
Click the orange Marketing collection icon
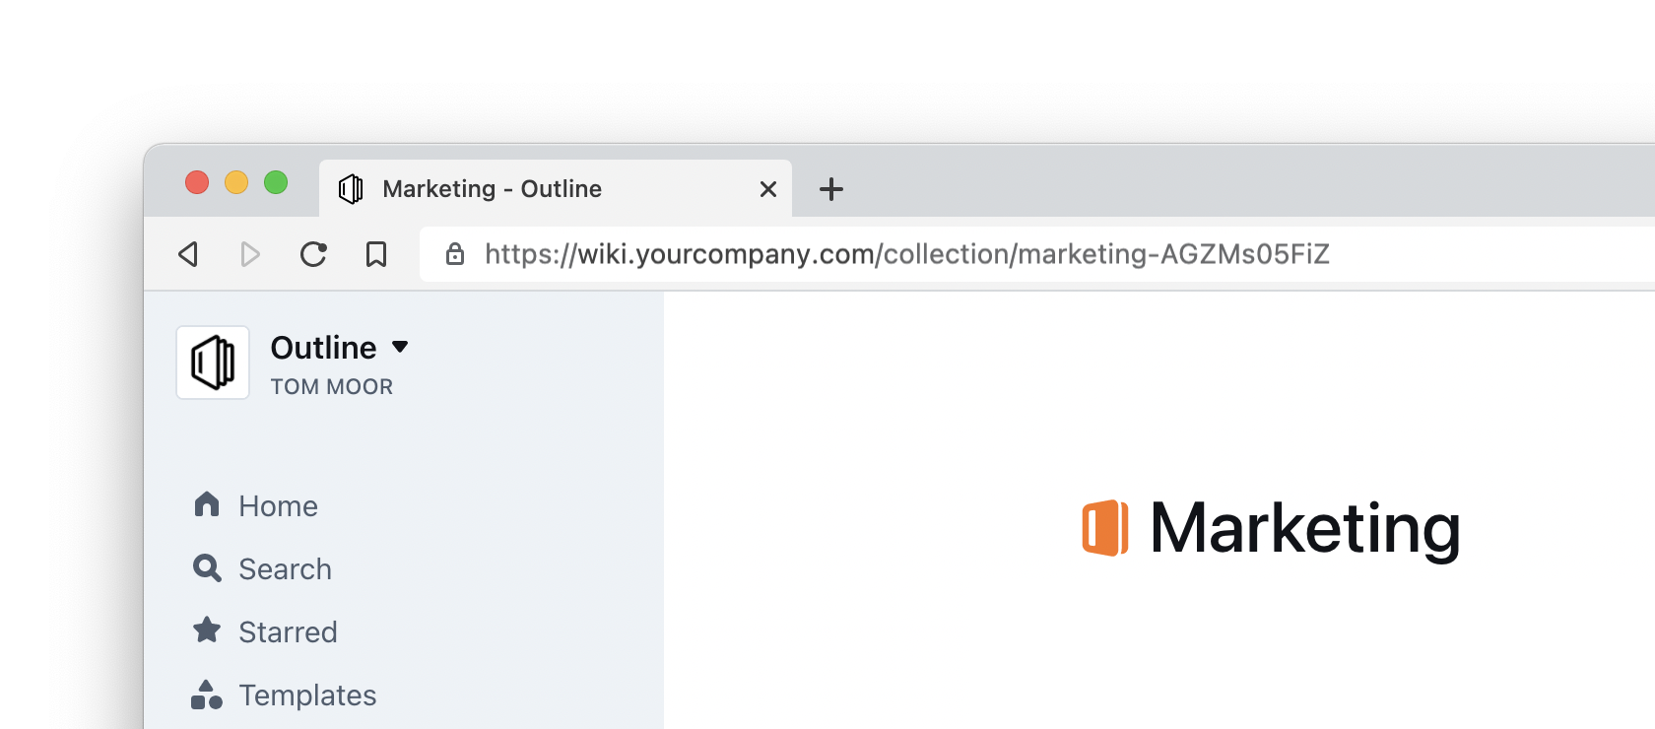click(x=1105, y=528)
